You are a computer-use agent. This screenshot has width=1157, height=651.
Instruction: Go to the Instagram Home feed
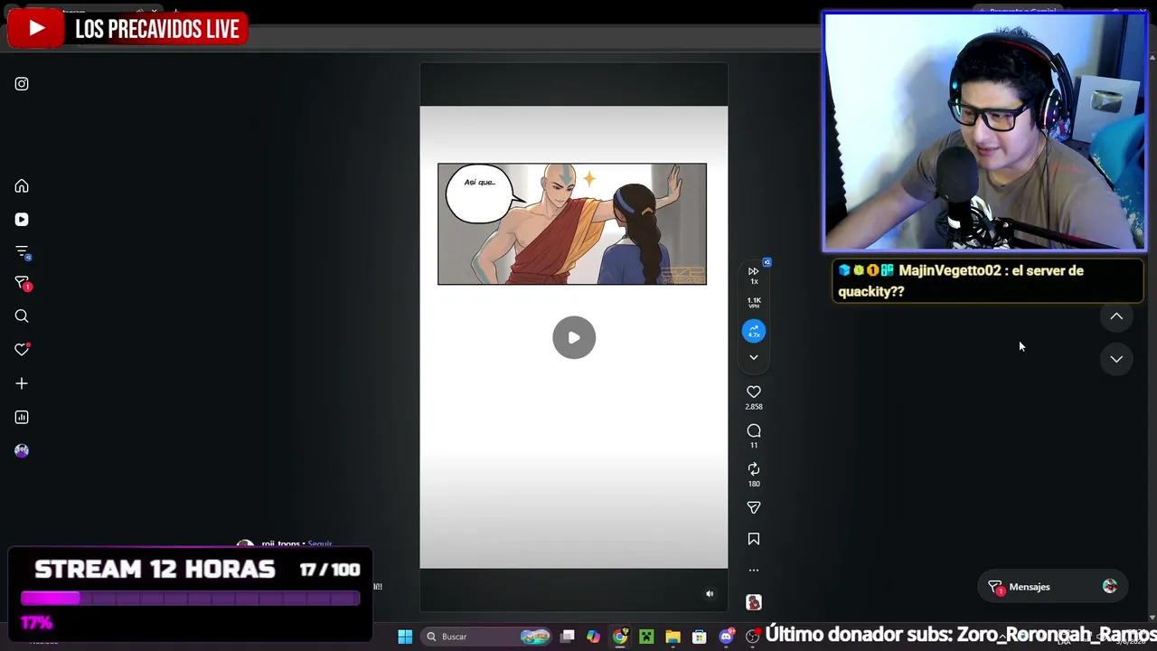(22, 186)
